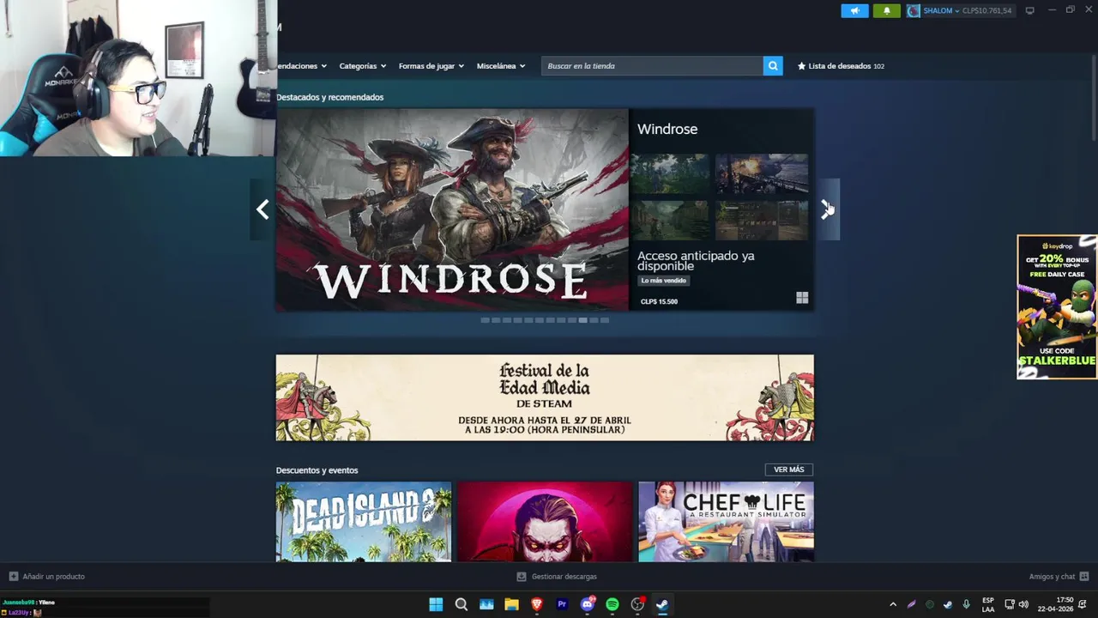Screen dimensions: 1098x618
Task: Click the Keydrop STALKERBLUE ad overlay
Action: click(x=1057, y=307)
